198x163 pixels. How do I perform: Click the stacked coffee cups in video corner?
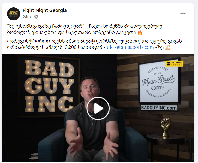(x=34, y=158)
